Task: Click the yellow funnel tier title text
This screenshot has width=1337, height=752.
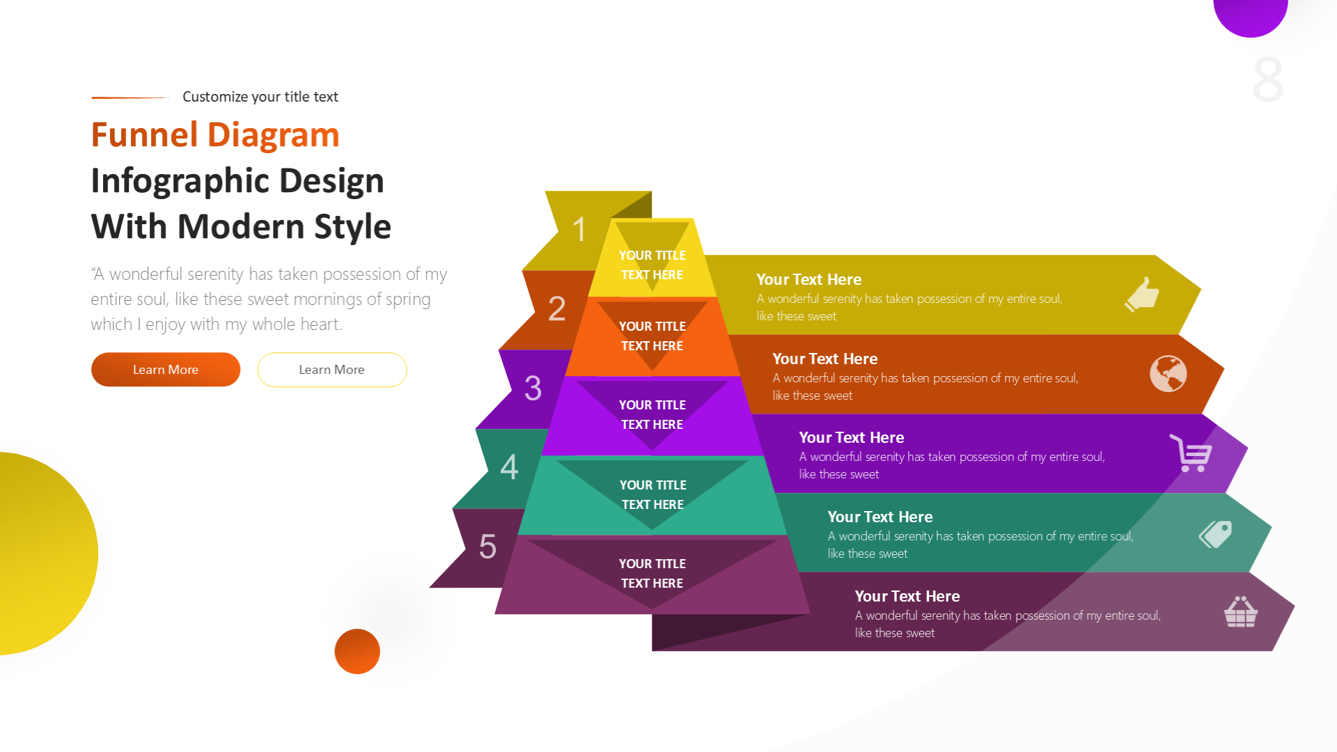Action: pos(652,265)
